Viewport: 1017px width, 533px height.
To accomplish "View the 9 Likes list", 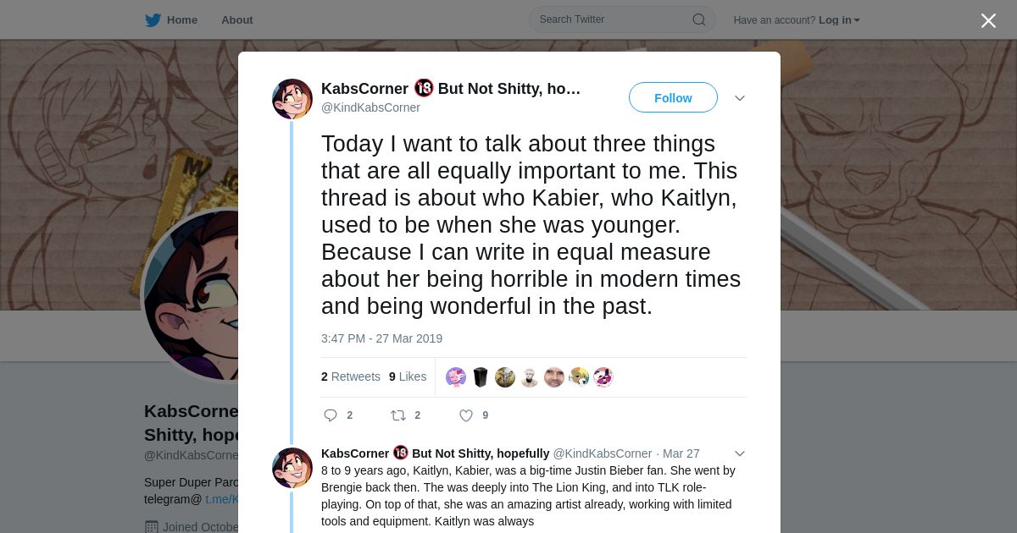I will [x=408, y=376].
